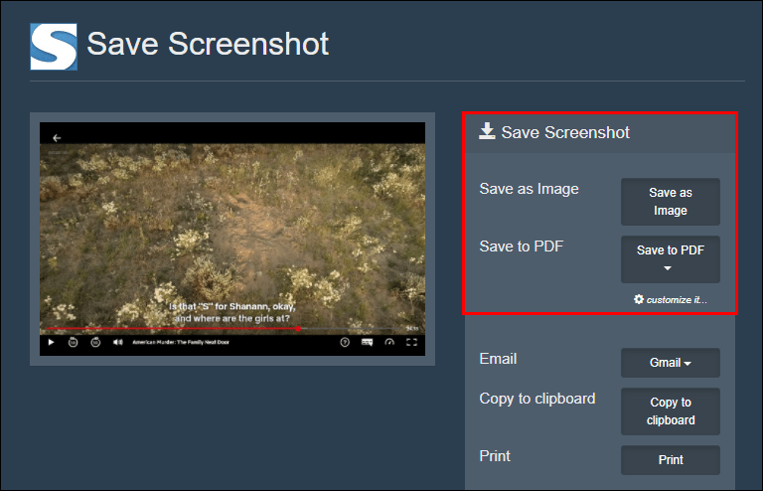
Task: Click the blue S logo
Action: [x=54, y=47]
